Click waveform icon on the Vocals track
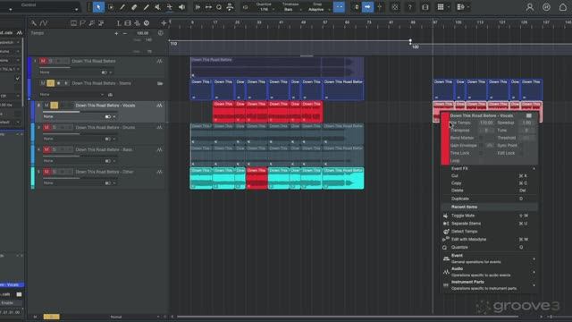Screen dimensions: 572x322 159,106
